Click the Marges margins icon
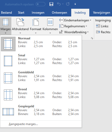This screenshot has height=132, width=112. [6, 22]
